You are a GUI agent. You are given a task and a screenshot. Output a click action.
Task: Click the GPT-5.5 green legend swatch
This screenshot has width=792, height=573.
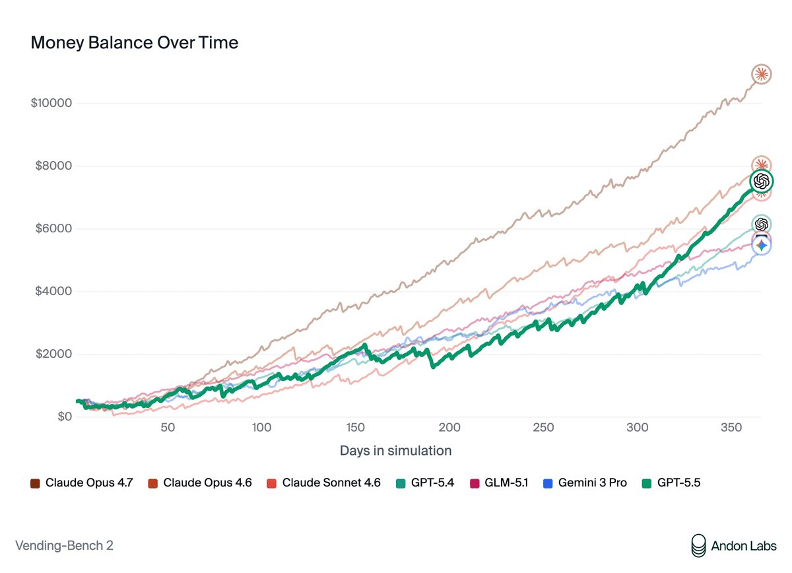(x=645, y=483)
